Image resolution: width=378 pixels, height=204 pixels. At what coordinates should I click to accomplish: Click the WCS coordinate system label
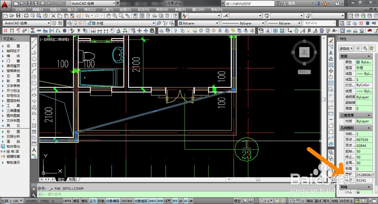click(304, 72)
